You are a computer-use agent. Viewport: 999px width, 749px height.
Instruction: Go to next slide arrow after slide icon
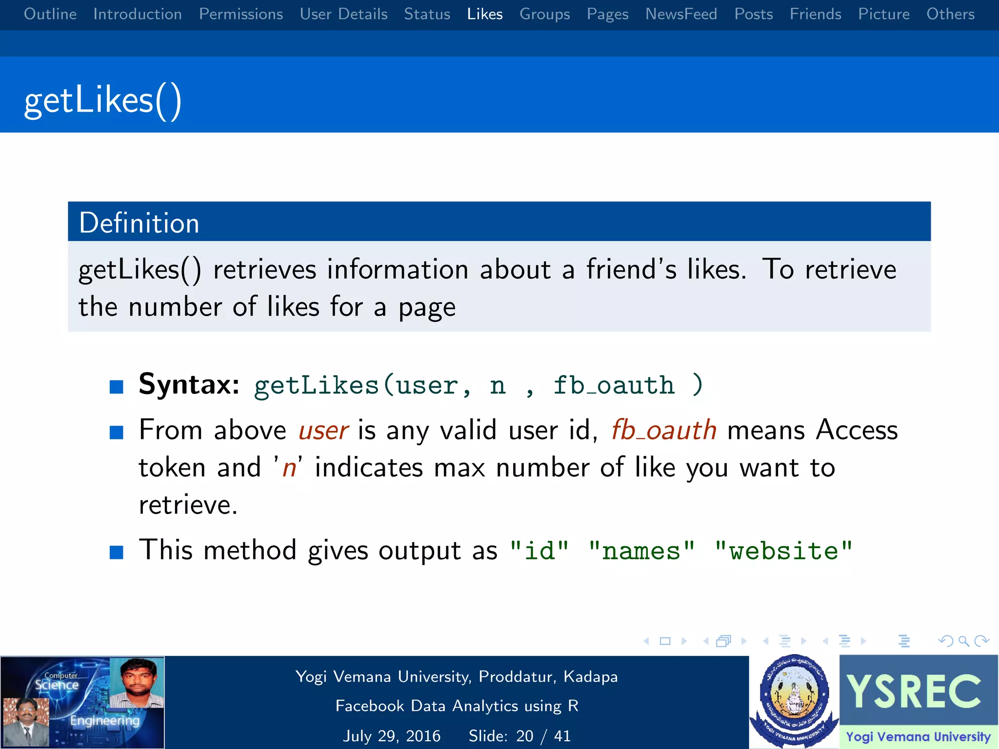(684, 641)
